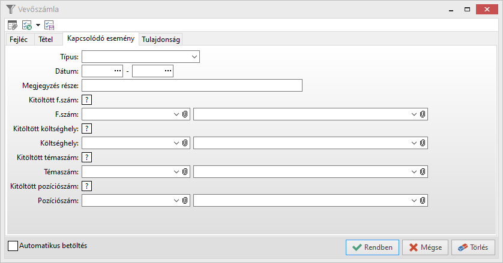Toggle the Kitöltött költséghely tri-state box
503x263 pixels.
pos(87,129)
